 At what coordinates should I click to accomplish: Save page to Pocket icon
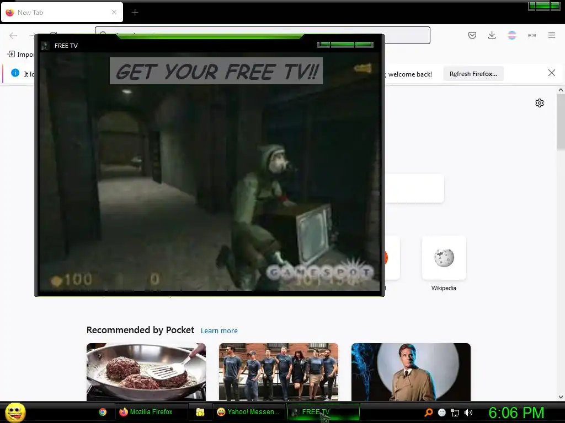point(472,35)
